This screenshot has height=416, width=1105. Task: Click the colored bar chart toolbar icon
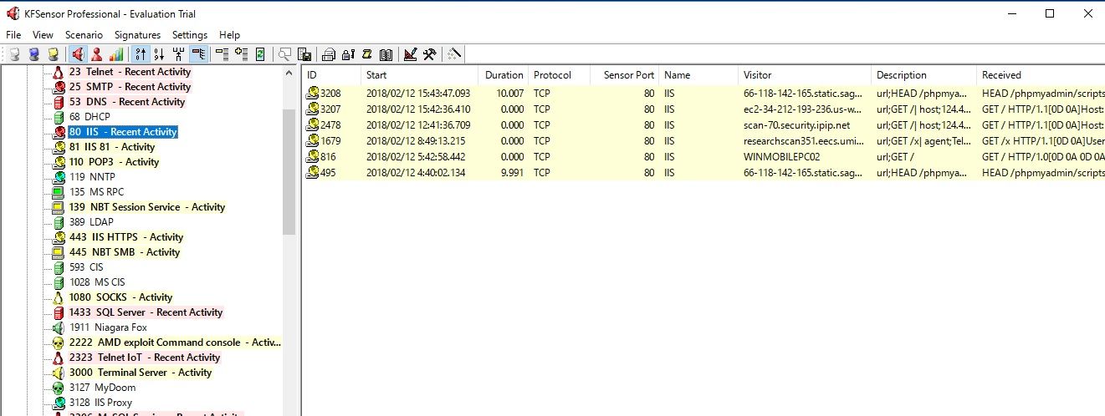tap(116, 54)
